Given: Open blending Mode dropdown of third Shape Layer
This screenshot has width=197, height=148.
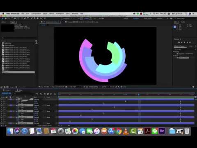Looking at the screenshot, I should pyautogui.click(x=37, y=111).
